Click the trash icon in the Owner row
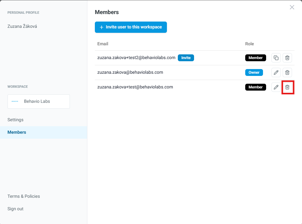Image resolution: width=302 pixels, height=224 pixels. [287, 72]
